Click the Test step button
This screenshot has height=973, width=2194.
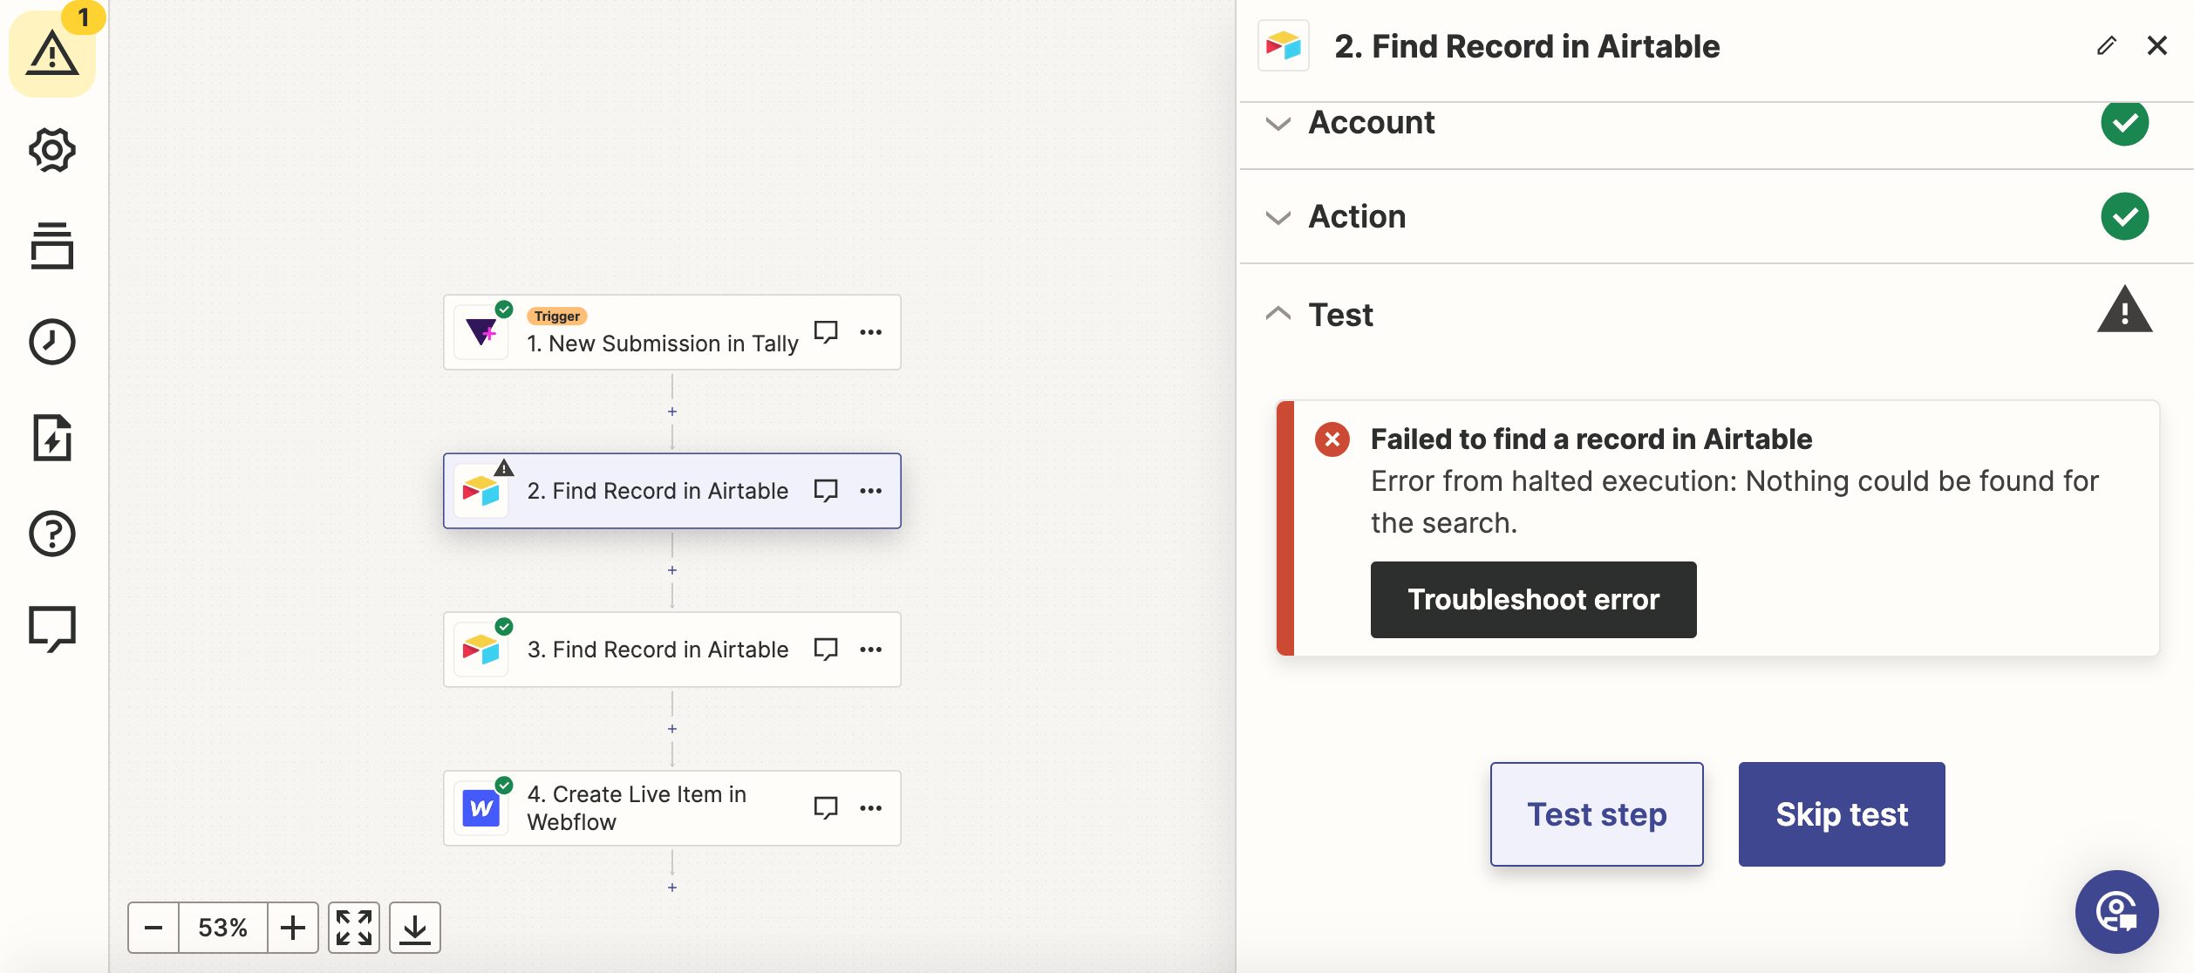(x=1597, y=814)
